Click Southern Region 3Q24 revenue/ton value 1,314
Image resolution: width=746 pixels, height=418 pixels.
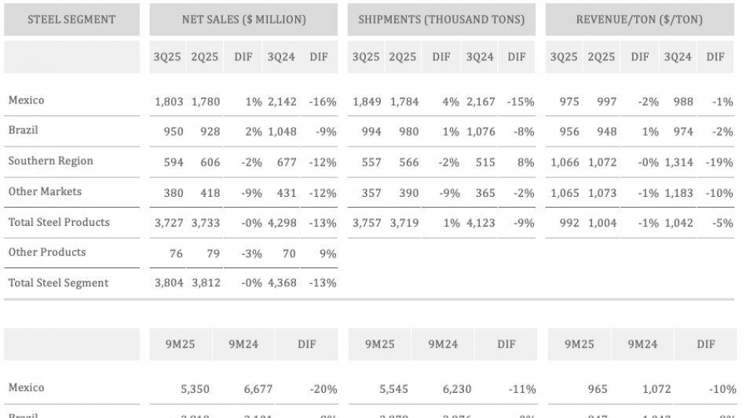click(x=678, y=162)
